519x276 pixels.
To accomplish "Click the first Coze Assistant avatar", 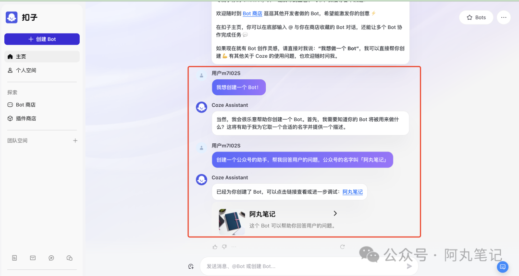I will (x=201, y=107).
